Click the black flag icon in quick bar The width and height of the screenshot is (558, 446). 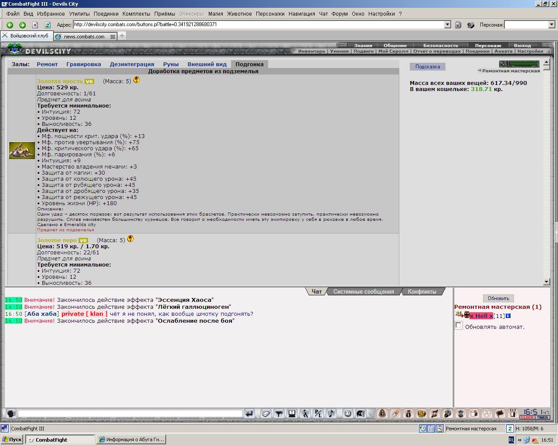pos(500,413)
